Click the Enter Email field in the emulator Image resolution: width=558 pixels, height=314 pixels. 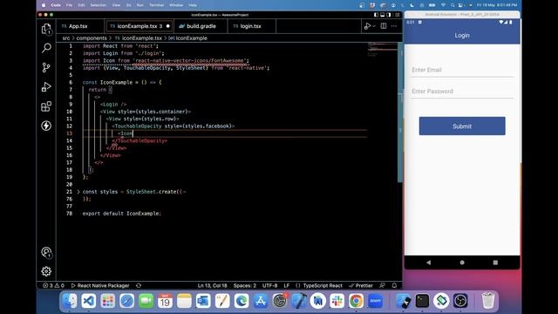pyautogui.click(x=462, y=70)
